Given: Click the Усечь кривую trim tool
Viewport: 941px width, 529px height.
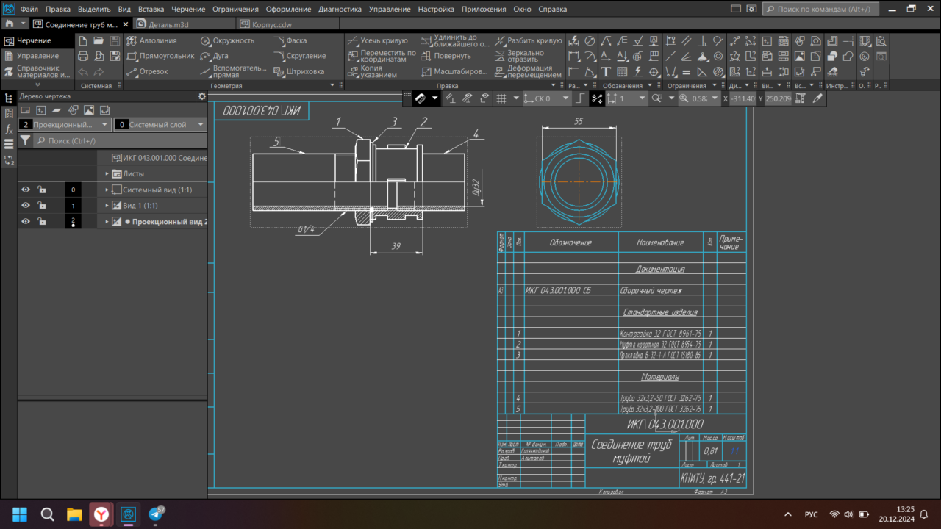Looking at the screenshot, I should pyautogui.click(x=377, y=40).
